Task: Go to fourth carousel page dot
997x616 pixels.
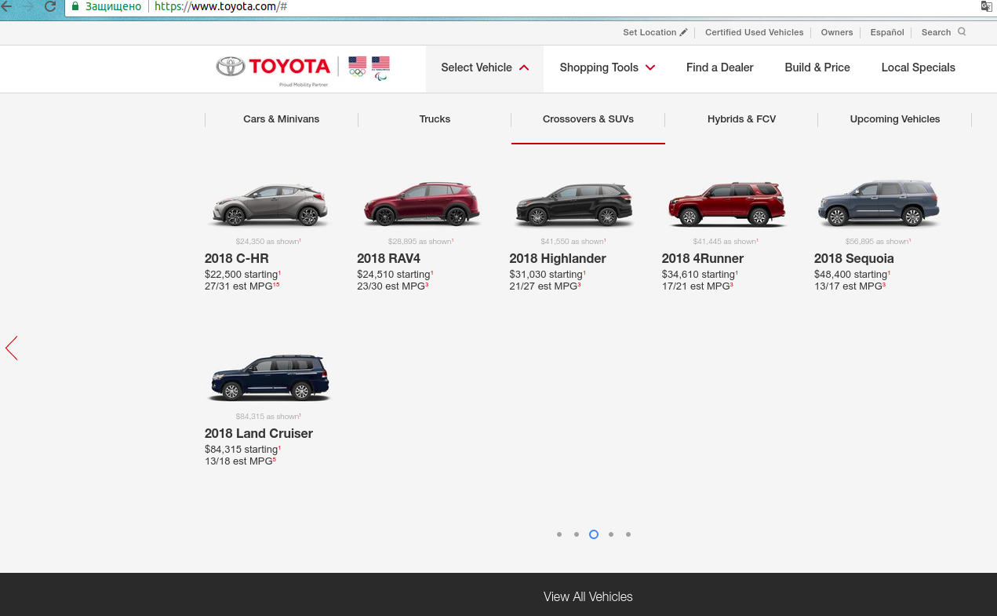Action: (611, 534)
